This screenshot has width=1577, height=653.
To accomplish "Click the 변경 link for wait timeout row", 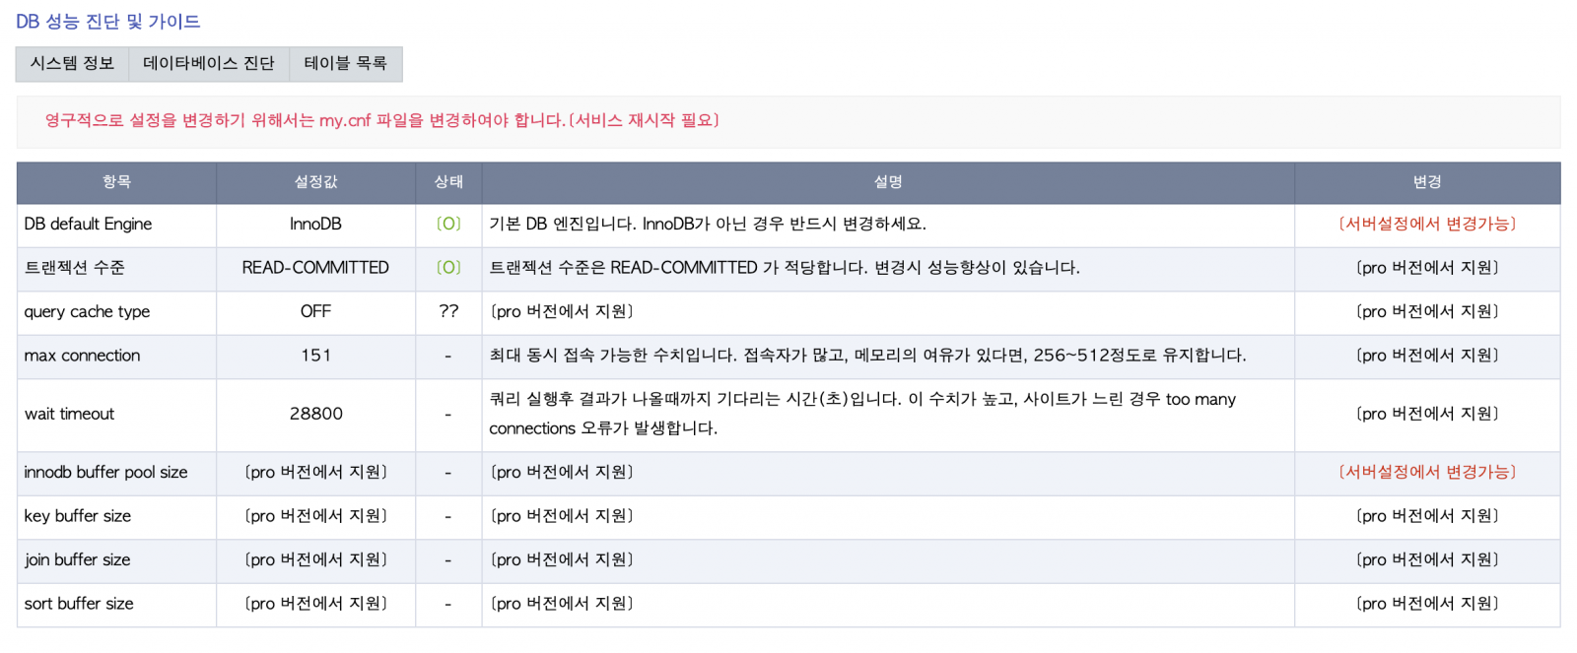I will 1427,415.
